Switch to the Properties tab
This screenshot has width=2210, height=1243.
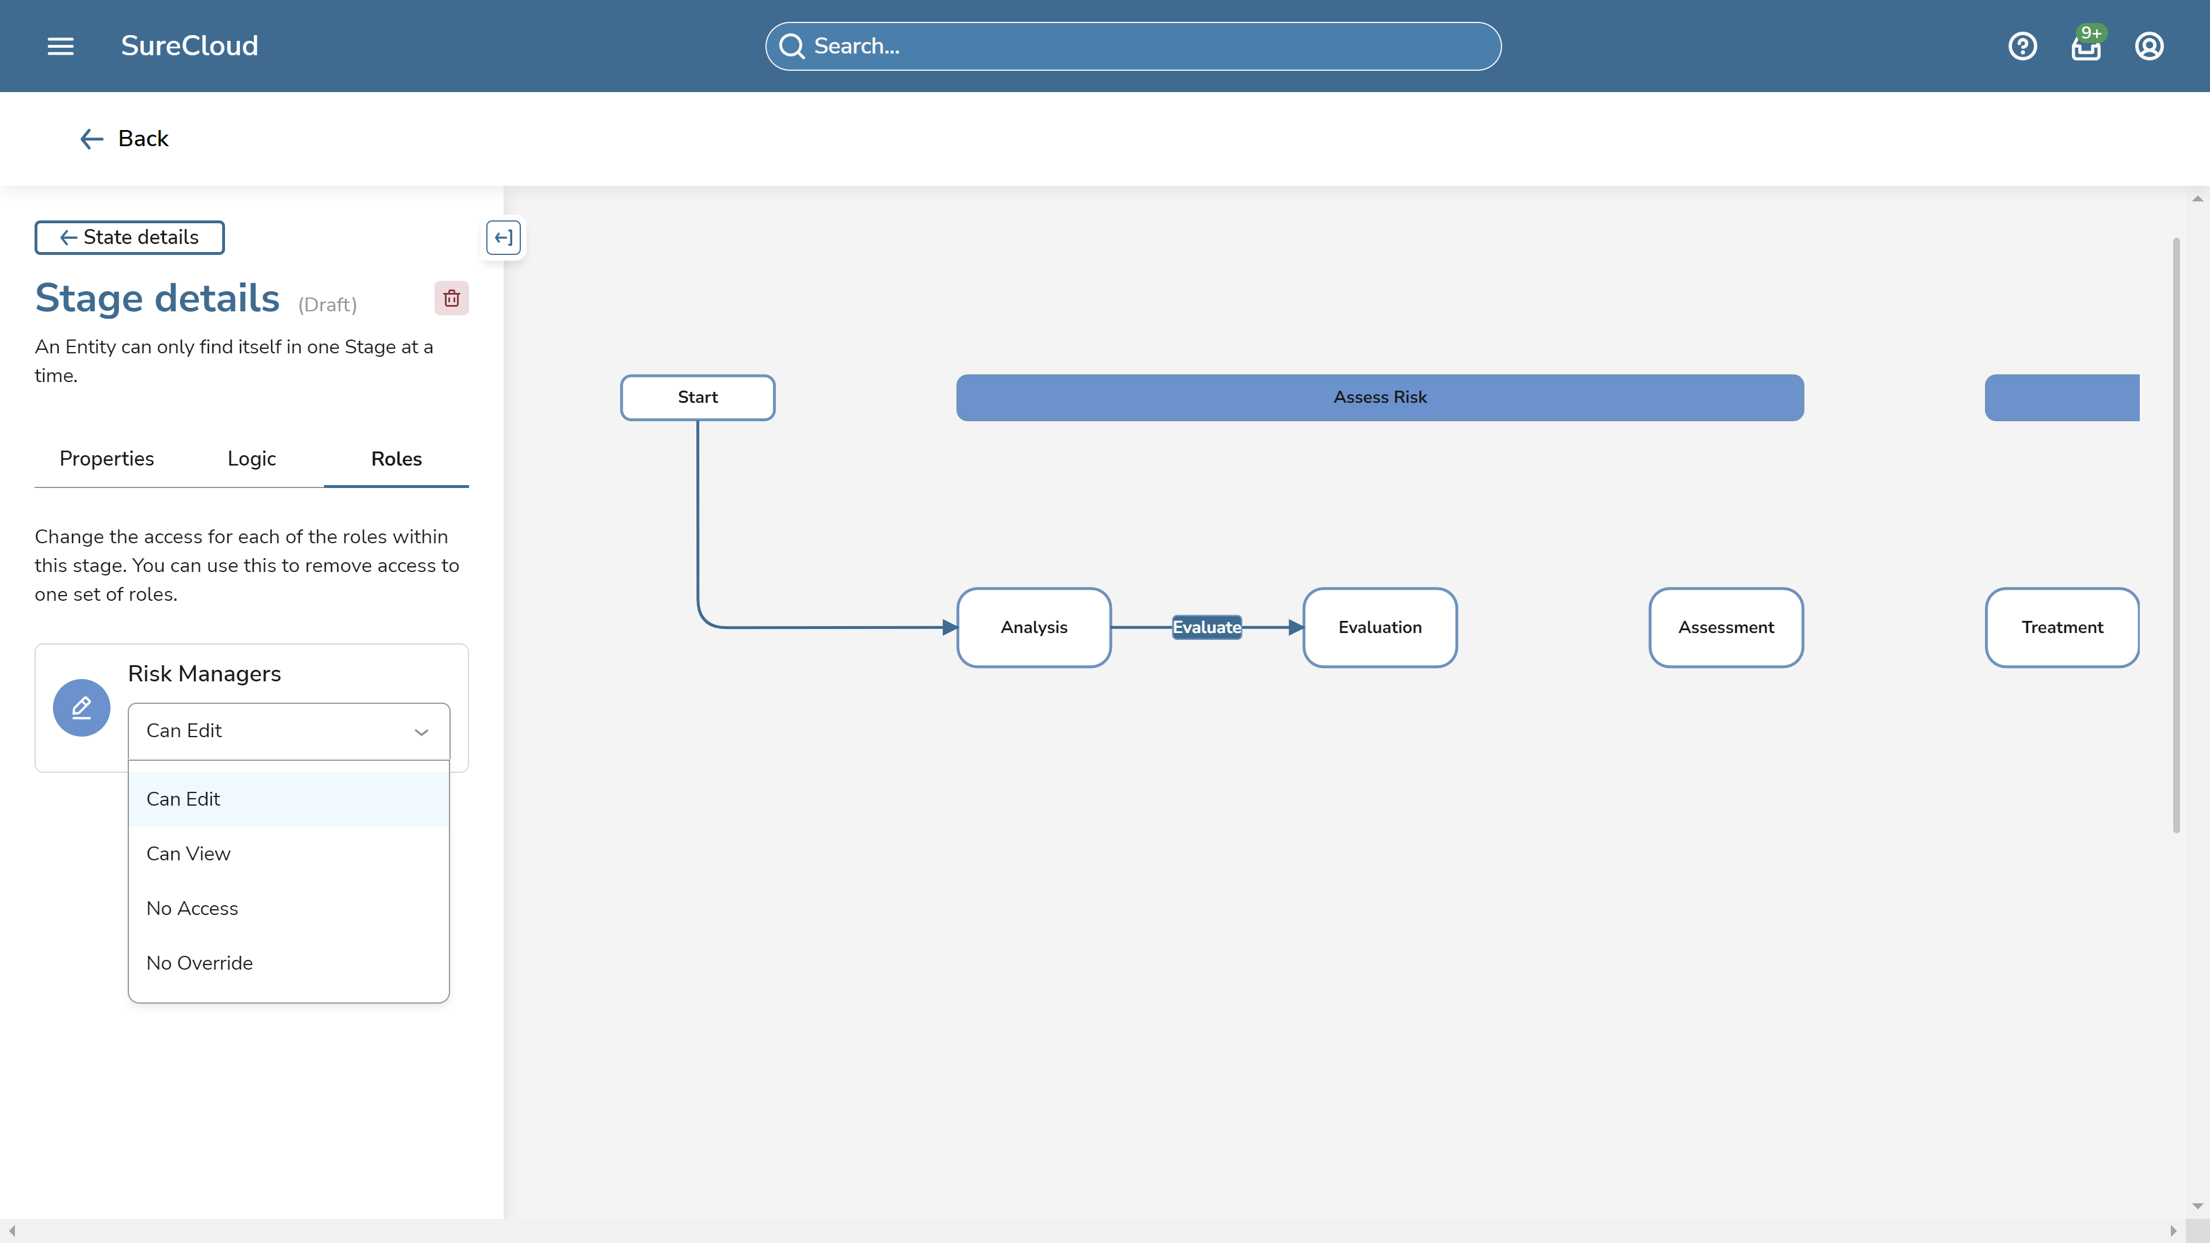coord(105,459)
